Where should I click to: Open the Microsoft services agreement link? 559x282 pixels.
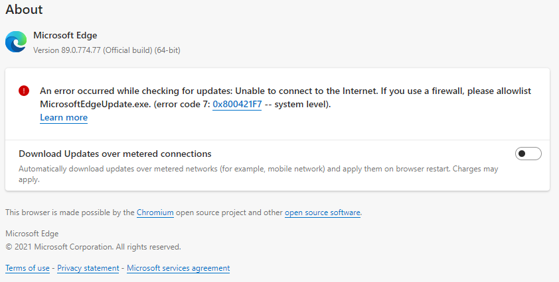coord(178,268)
